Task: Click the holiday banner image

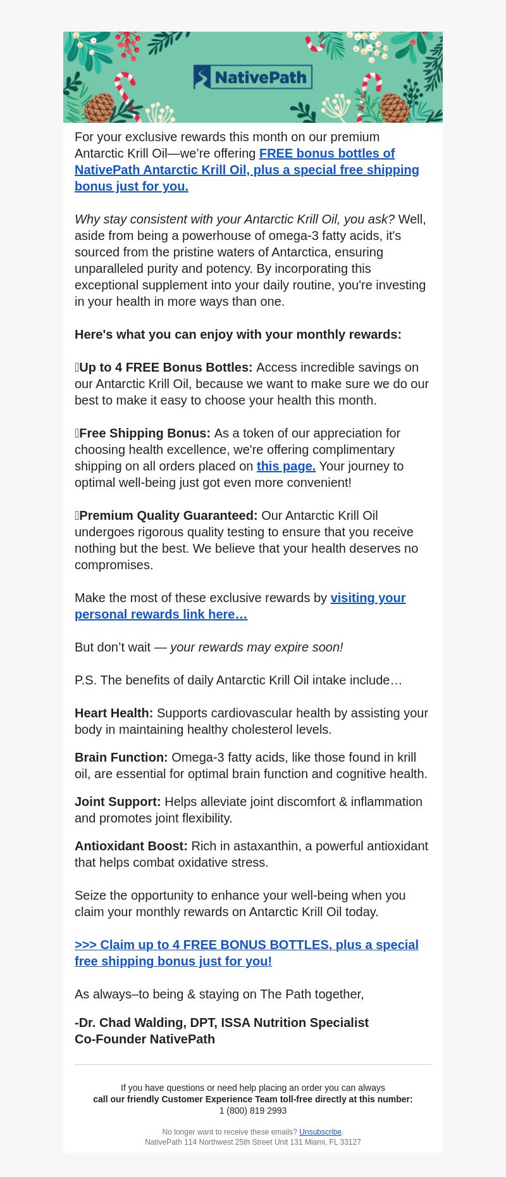Action: tap(253, 77)
